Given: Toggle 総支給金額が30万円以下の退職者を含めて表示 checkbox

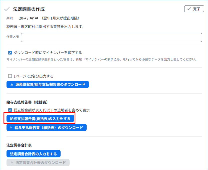Looking at the screenshot, I should pos(10,110).
